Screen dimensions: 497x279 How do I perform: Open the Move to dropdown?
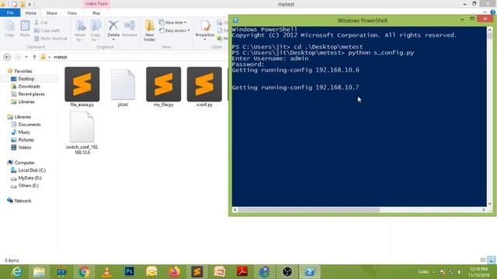pyautogui.click(x=80, y=31)
